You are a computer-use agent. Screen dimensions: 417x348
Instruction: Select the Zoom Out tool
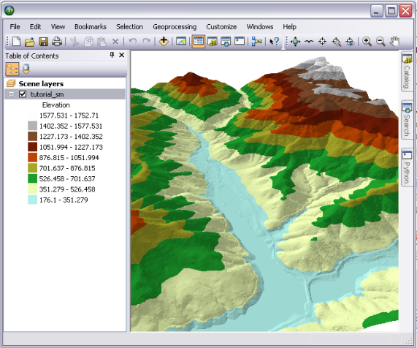click(380, 42)
